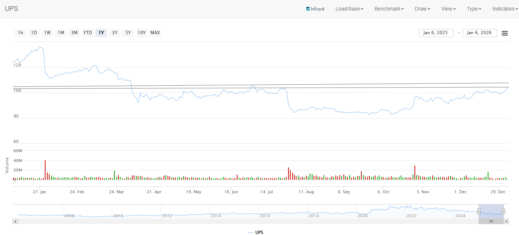This screenshot has height=235, width=519.
Task: Click the 11. Aug axis label
Action: click(x=306, y=192)
